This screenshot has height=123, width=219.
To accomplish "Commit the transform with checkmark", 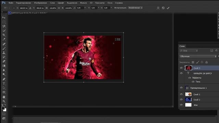I will 168,8.
